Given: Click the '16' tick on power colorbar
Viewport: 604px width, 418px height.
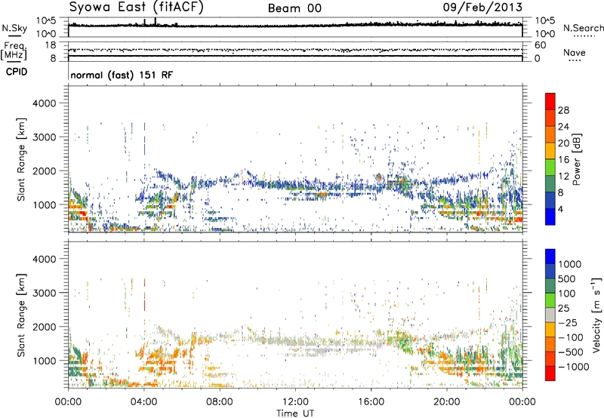Looking at the screenshot, I should 563,160.
